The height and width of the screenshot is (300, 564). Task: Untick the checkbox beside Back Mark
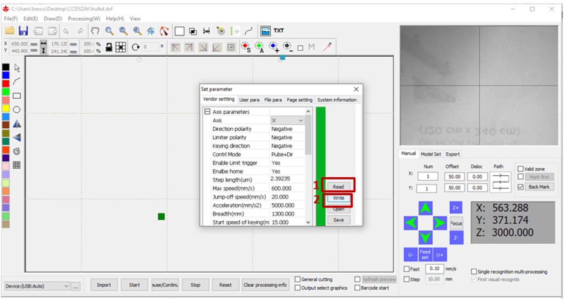pyautogui.click(x=520, y=187)
